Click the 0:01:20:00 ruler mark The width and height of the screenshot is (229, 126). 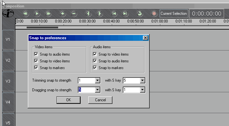208,21
